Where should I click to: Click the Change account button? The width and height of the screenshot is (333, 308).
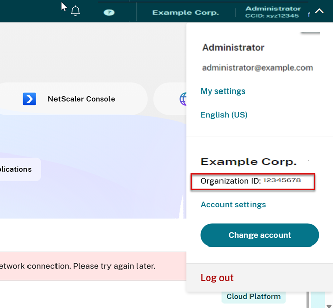260,235
